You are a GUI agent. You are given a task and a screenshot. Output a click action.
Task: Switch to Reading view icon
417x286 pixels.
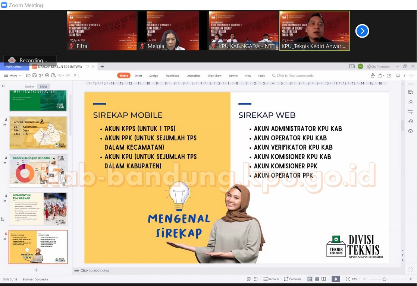(x=323, y=279)
